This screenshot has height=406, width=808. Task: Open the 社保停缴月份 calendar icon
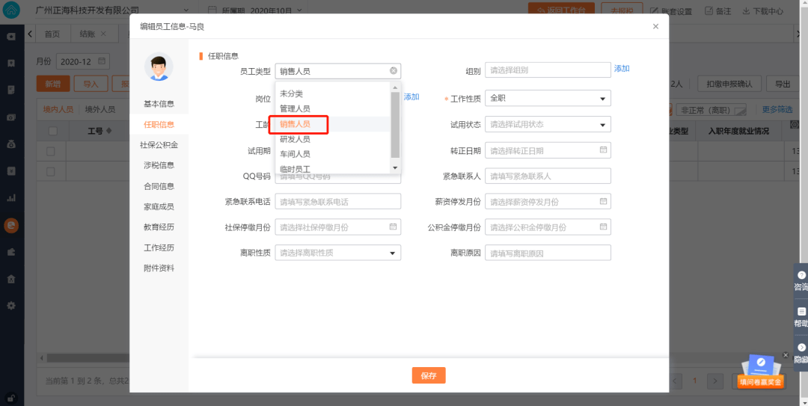coord(393,227)
